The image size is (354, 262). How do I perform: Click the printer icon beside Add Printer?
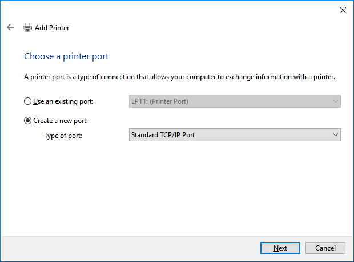point(27,27)
